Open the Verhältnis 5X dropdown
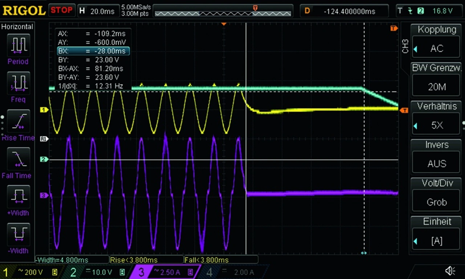 tap(436, 121)
